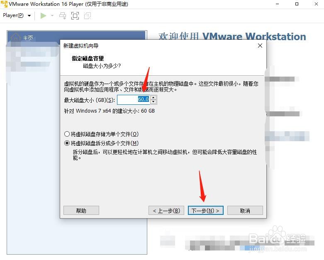This screenshot has width=324, height=260.
Task: Click the maximum disk size input field
Action: pyautogui.click(x=134, y=100)
